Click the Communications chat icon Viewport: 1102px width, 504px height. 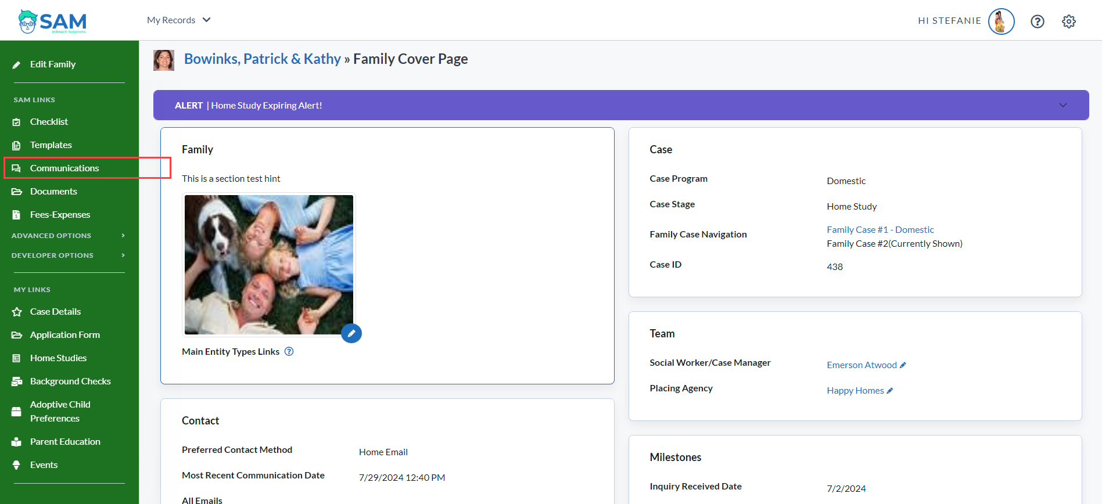pos(16,168)
